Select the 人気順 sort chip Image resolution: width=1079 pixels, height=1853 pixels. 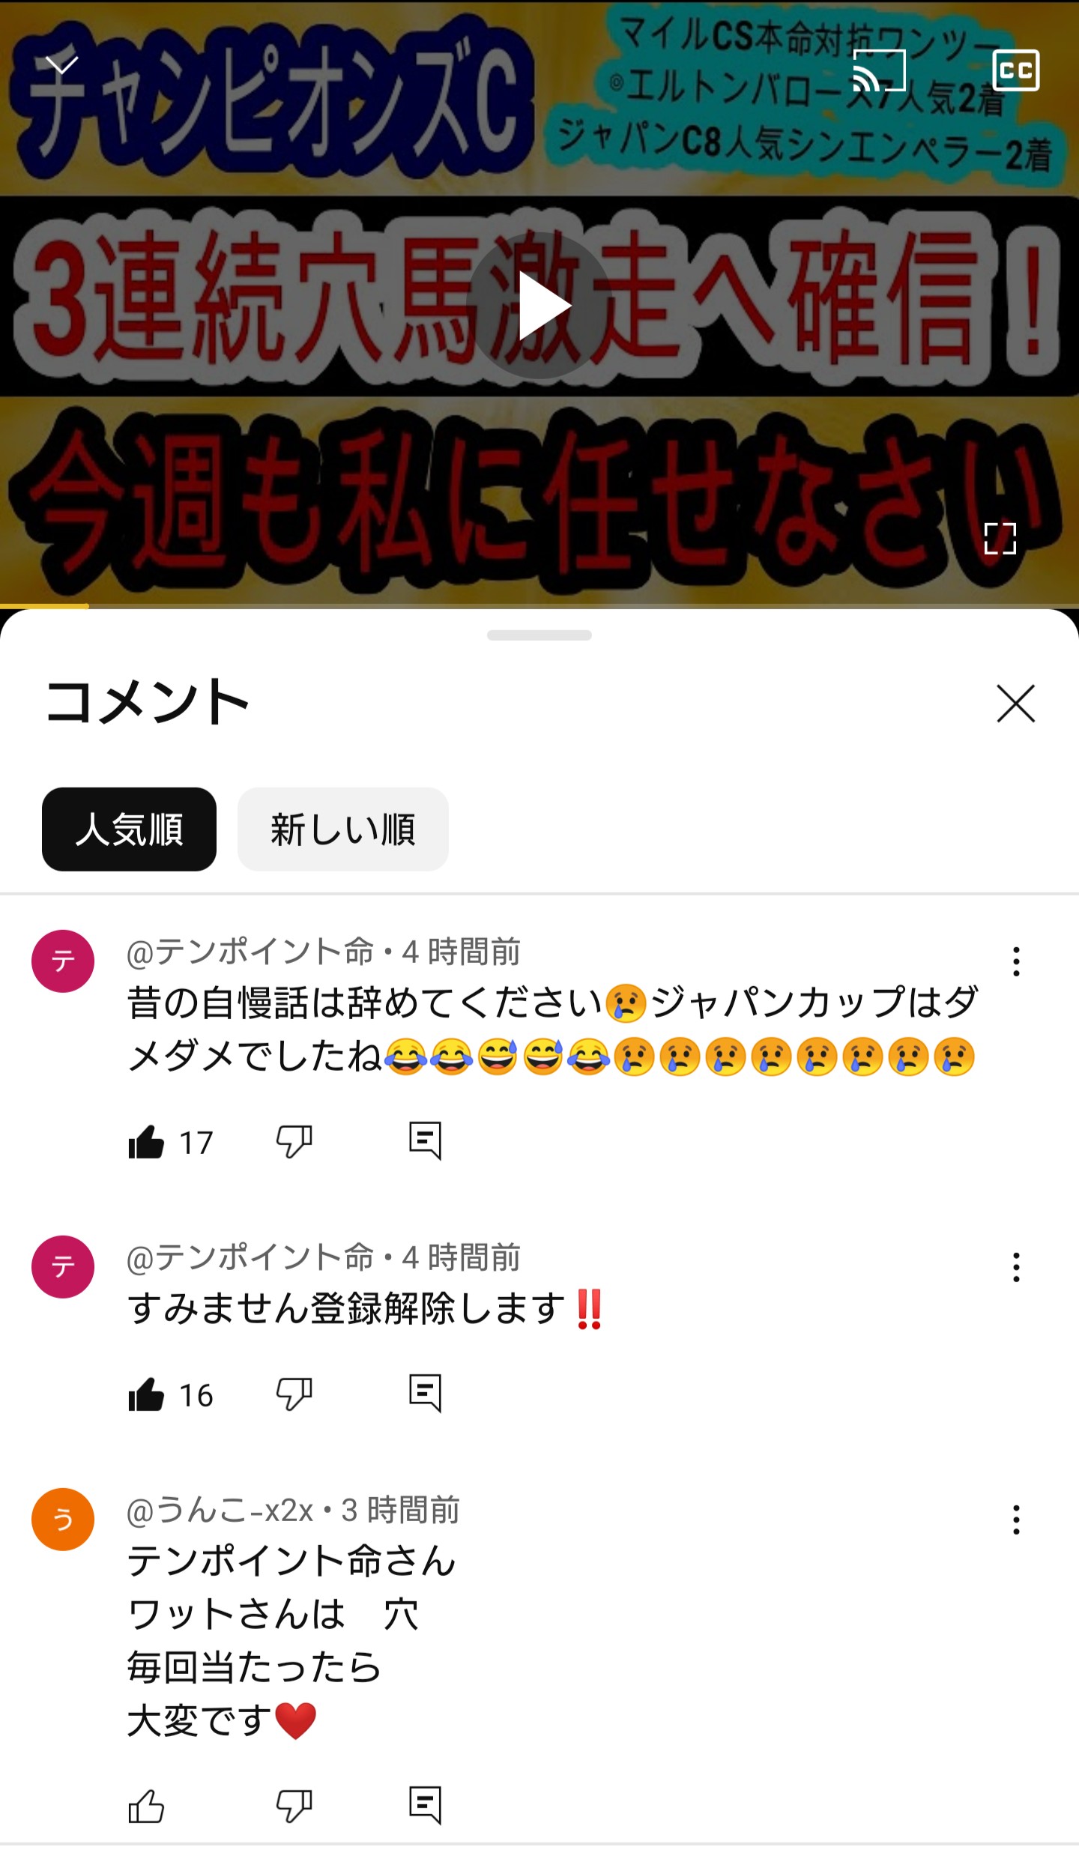129,829
